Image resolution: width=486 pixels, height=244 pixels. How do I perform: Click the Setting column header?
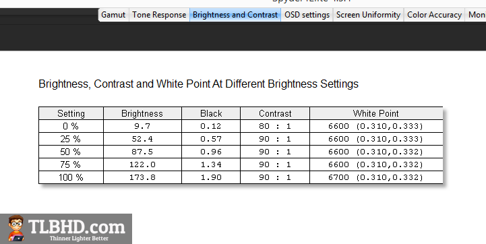(x=71, y=113)
